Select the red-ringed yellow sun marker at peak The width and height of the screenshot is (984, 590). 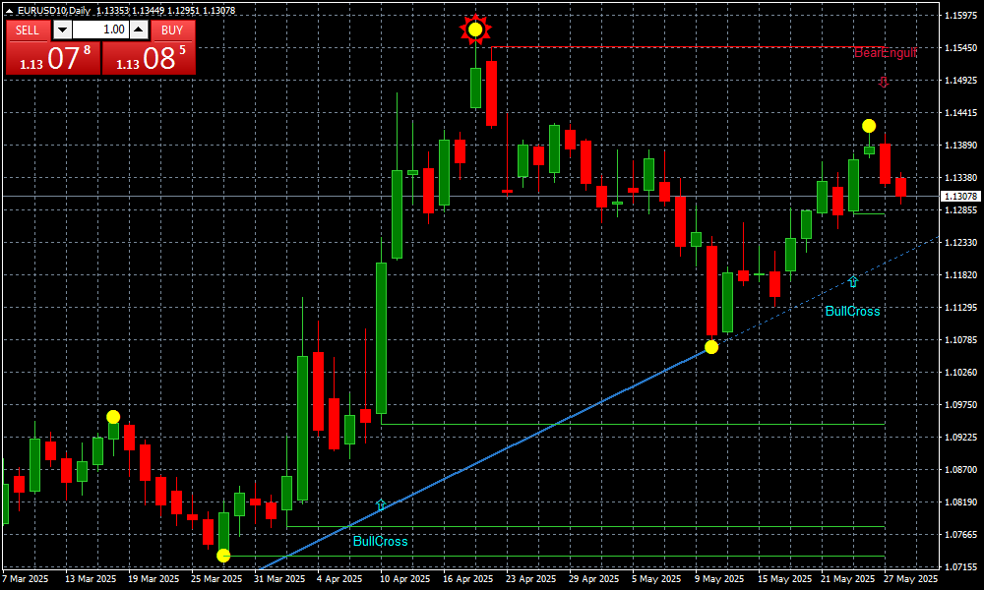(x=475, y=30)
